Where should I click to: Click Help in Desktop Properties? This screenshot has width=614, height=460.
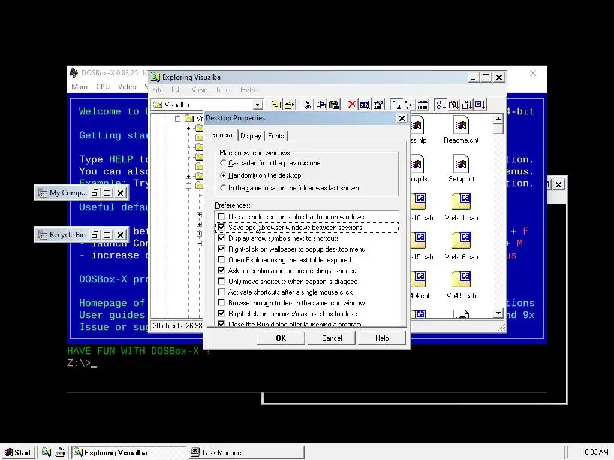pyautogui.click(x=382, y=338)
